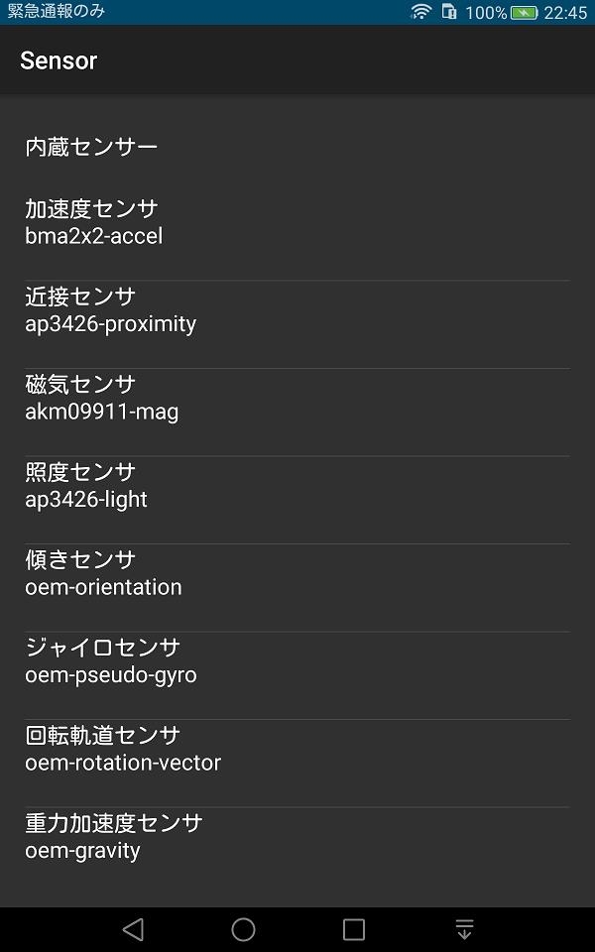Tap the 内蔵センサー section header

[91, 148]
